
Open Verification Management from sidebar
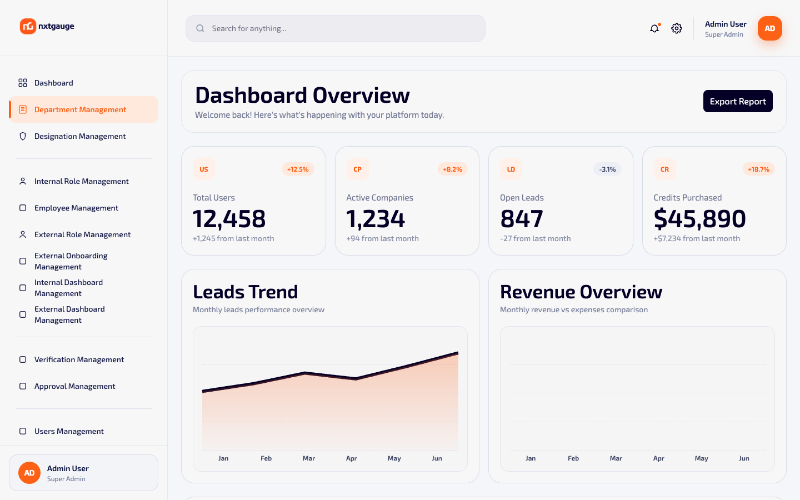pos(83,359)
